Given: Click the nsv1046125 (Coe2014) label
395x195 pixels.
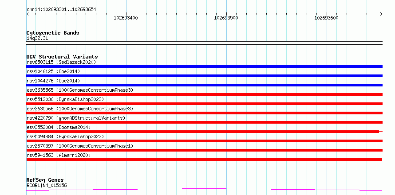Looking at the screenshot, I should pyautogui.click(x=53, y=71).
